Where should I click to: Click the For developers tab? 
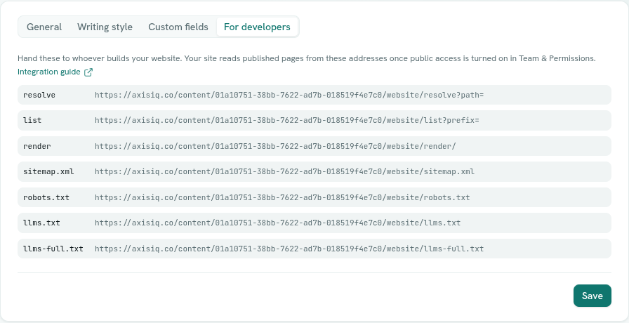click(257, 27)
